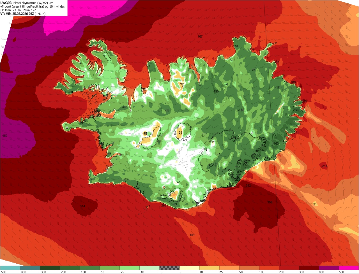Click the map value -111 in east Iceland
This screenshot has width=359, height=274.
[x=278, y=88]
